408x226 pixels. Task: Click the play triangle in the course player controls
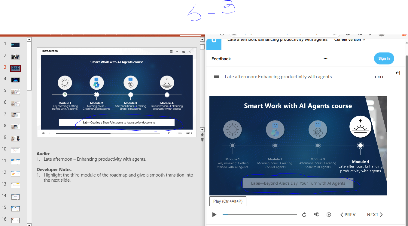(x=214, y=215)
